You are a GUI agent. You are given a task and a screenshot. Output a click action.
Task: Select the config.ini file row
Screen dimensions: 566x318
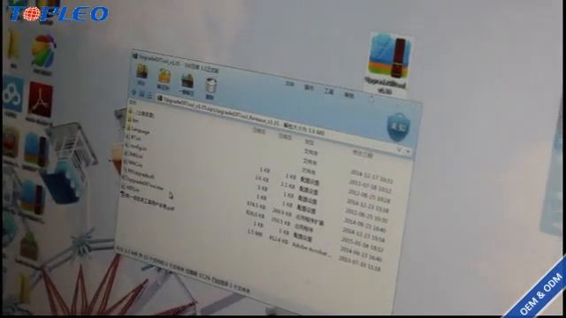[x=136, y=148]
